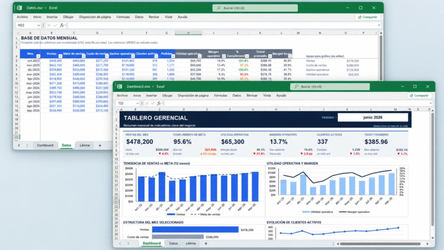Open filter dropdown on Mes column header

click(38, 56)
